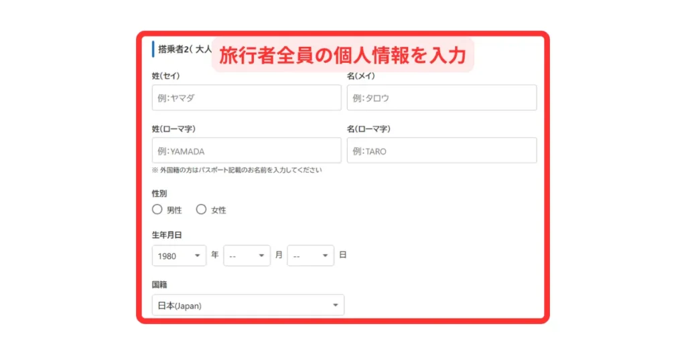Click the 生年月日 section label
Viewport: 686px width, 360px height.
pos(167,235)
